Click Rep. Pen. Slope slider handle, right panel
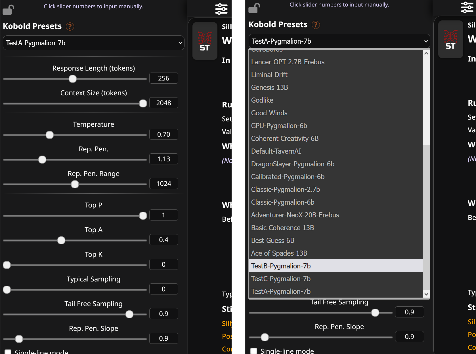 tap(265, 337)
